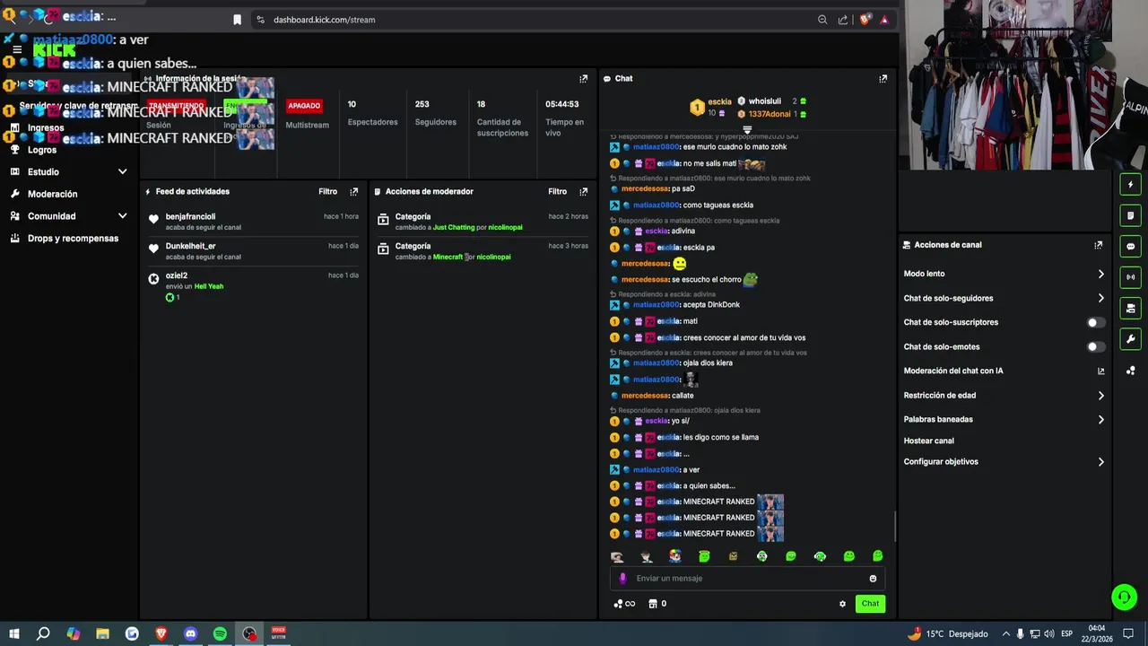Click Just Chatting category link

point(453,228)
